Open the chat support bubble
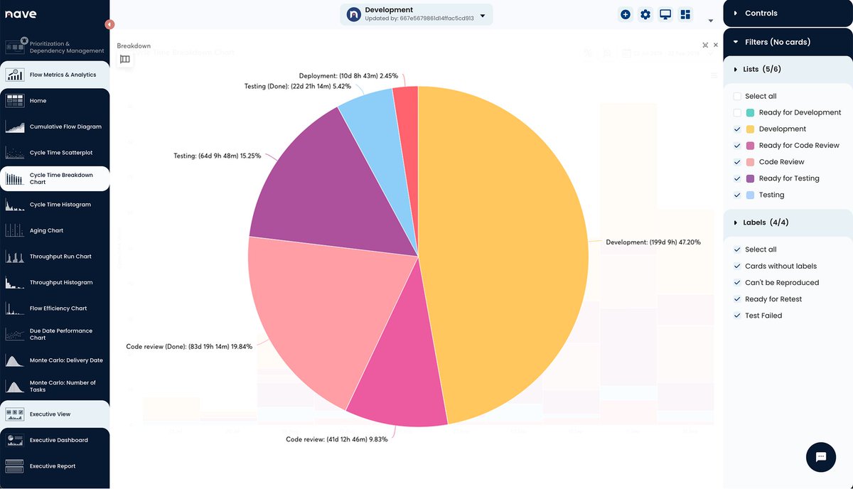 pyautogui.click(x=821, y=457)
